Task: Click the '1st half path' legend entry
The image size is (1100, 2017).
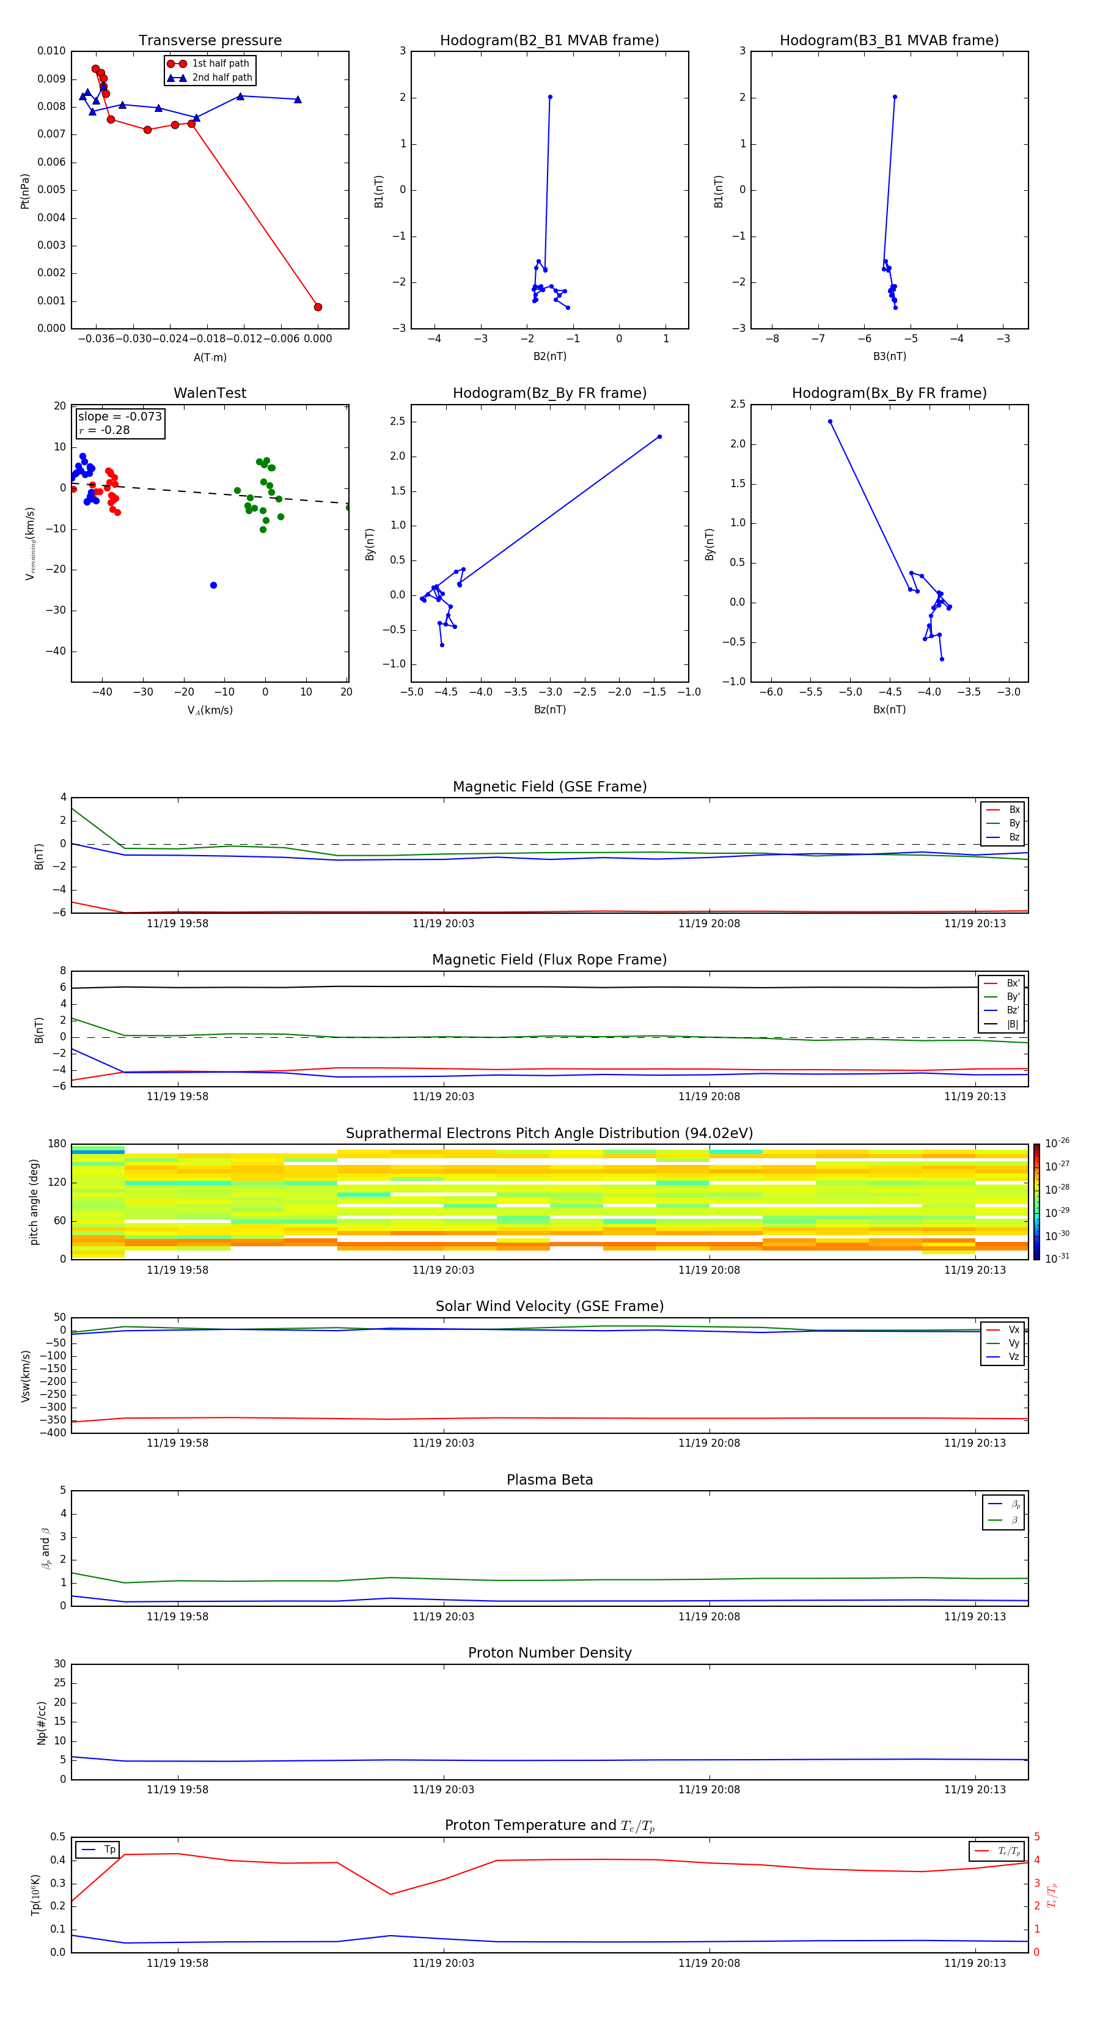Action: pyautogui.click(x=210, y=64)
